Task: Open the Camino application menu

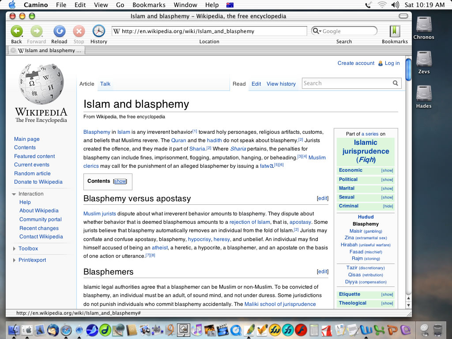Action: tap(36, 5)
